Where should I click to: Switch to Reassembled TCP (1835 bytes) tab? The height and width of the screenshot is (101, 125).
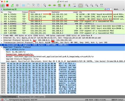click(x=32, y=97)
